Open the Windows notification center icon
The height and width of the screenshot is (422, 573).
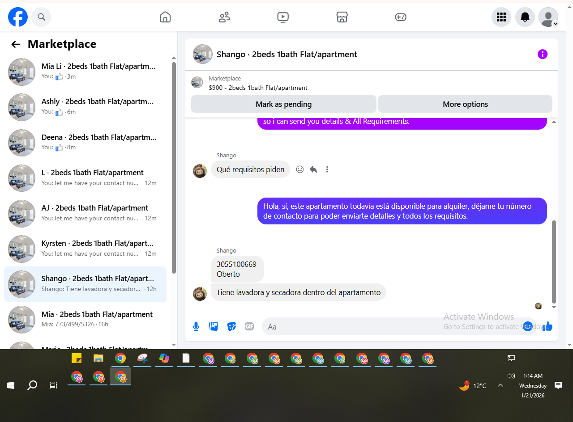point(558,385)
